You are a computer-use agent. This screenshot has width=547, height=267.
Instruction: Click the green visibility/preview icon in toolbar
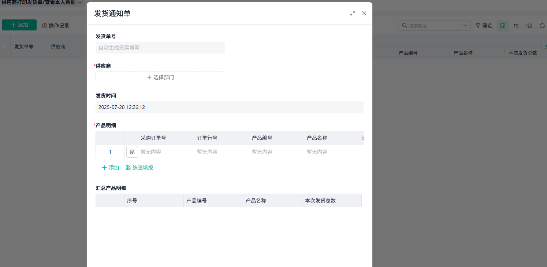[503, 25]
